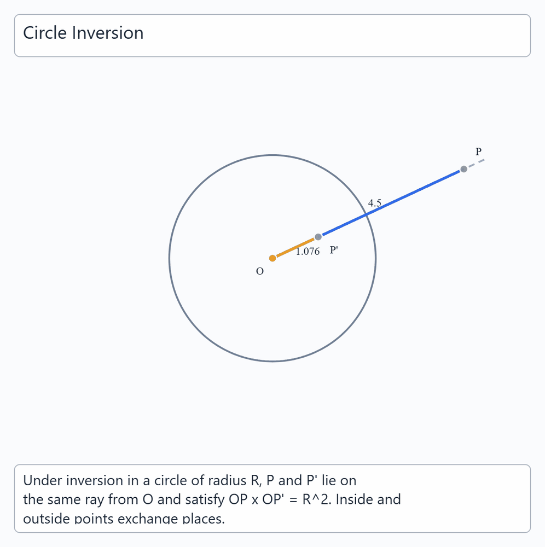Click the dashed ray extension beyond P
This screenshot has width=545, height=547.
point(476,163)
